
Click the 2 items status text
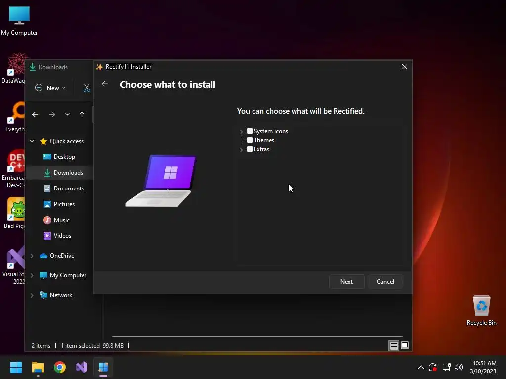[x=41, y=346]
